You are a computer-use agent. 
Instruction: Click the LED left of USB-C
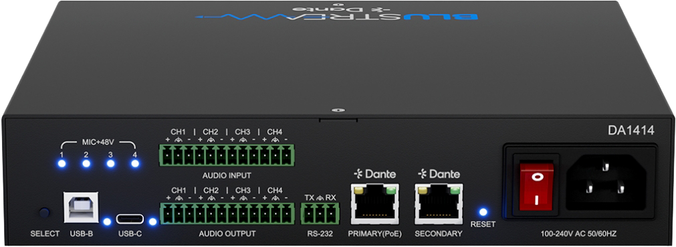(x=107, y=222)
